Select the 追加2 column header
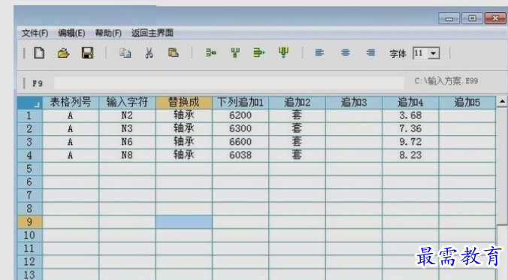508x280 pixels. point(297,103)
